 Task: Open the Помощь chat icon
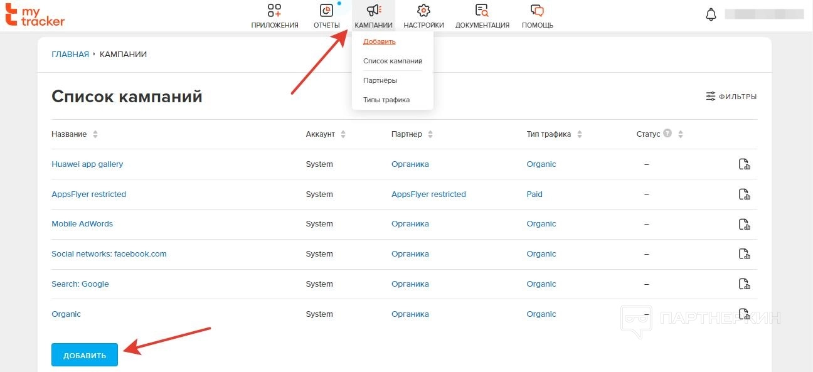(537, 11)
